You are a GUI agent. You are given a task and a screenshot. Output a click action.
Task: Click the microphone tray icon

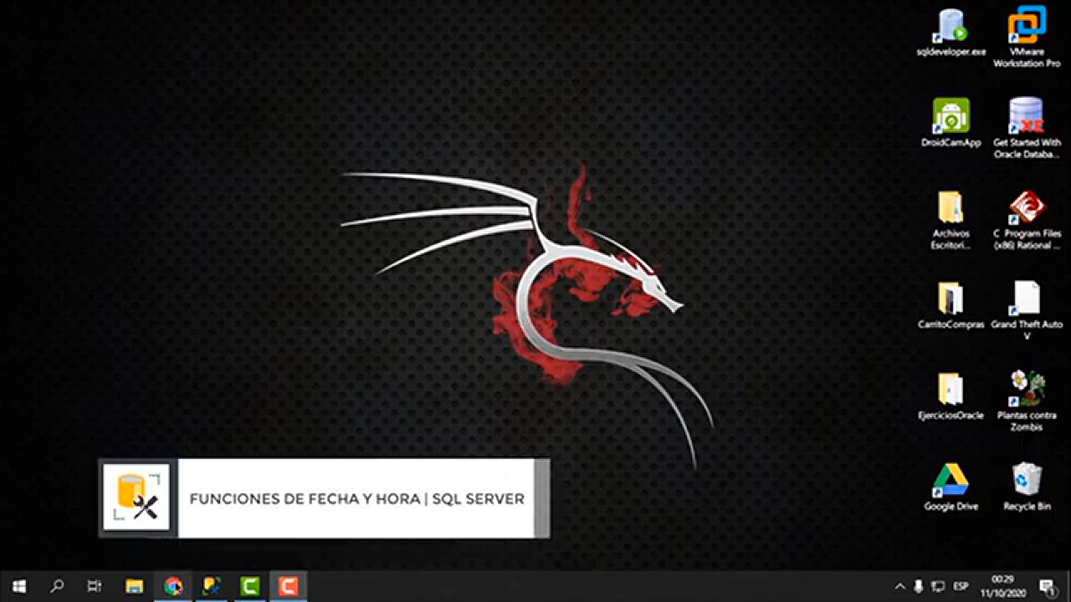(918, 586)
